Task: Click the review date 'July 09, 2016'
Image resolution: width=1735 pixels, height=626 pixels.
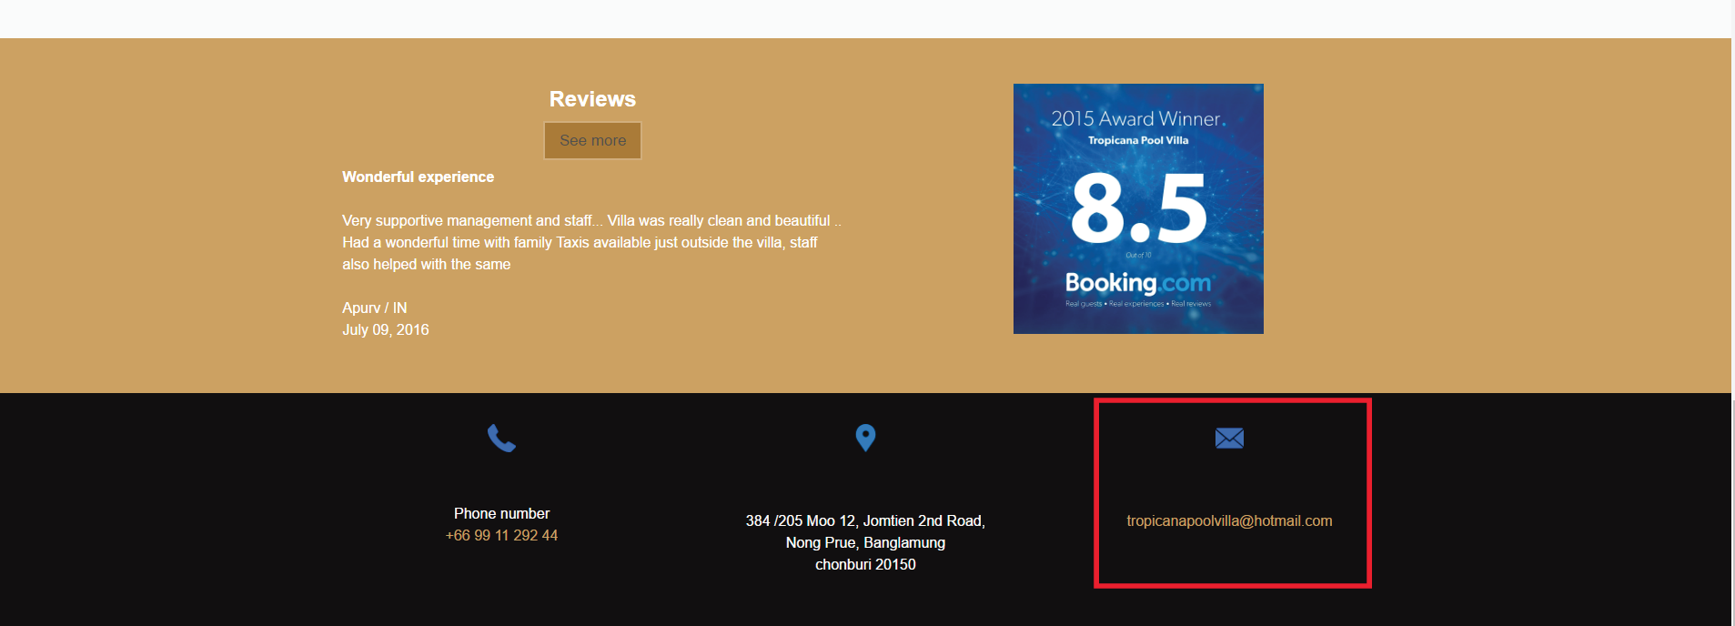Action: point(385,329)
